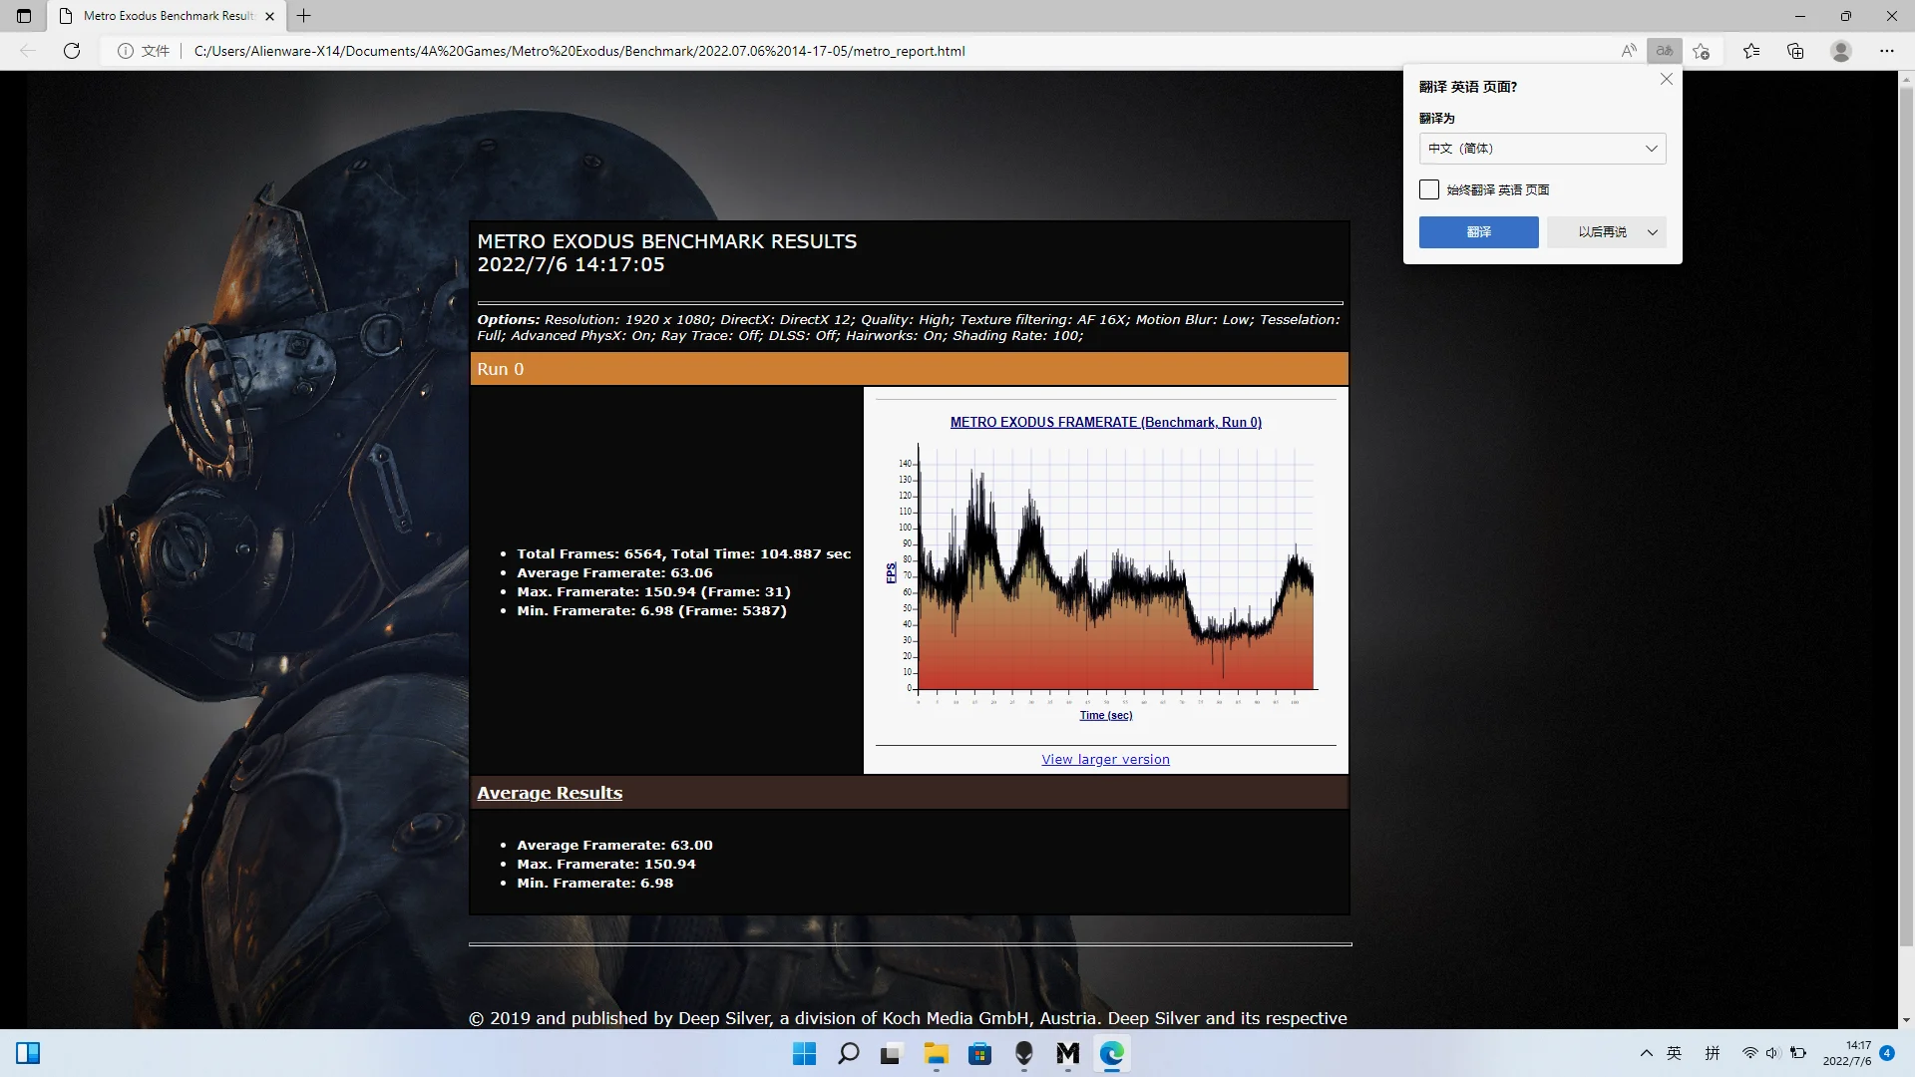The height and width of the screenshot is (1077, 1915).
Task: Open browser Settings and more menu
Action: [x=1887, y=51]
